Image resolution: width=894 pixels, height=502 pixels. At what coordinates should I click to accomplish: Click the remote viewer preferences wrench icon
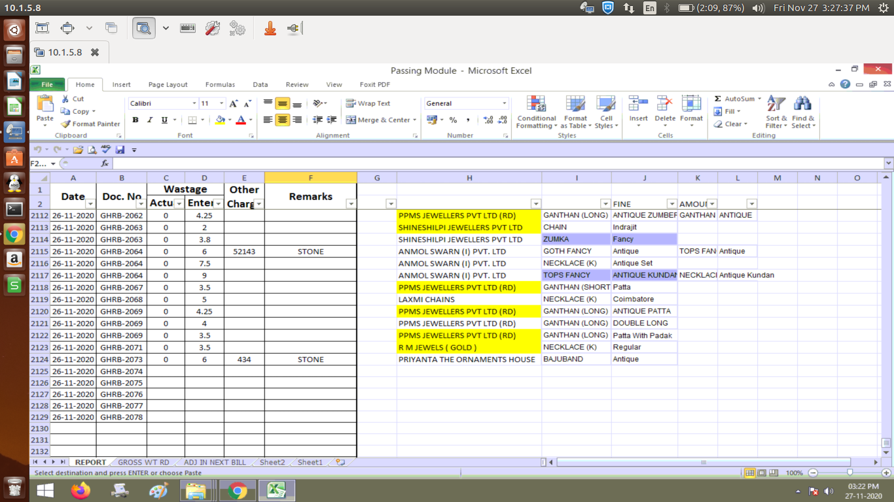point(212,28)
